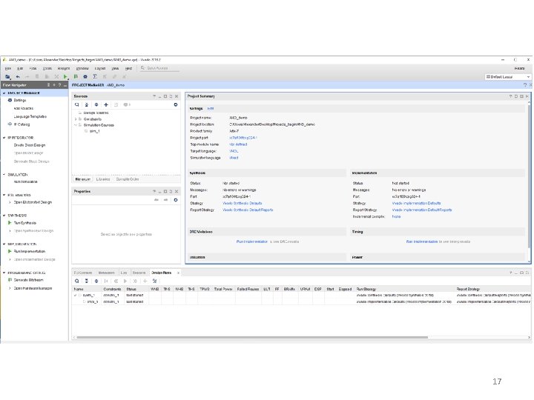The width and height of the screenshot is (534, 400).
Task: Collapse RTL ANALYSIS section
Action: coord(4,195)
